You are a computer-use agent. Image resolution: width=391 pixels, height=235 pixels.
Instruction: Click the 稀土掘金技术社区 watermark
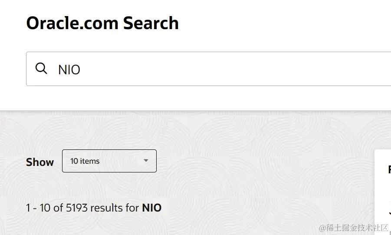pos(354,228)
